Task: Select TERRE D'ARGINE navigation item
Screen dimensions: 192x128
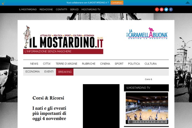Action: 67,64
